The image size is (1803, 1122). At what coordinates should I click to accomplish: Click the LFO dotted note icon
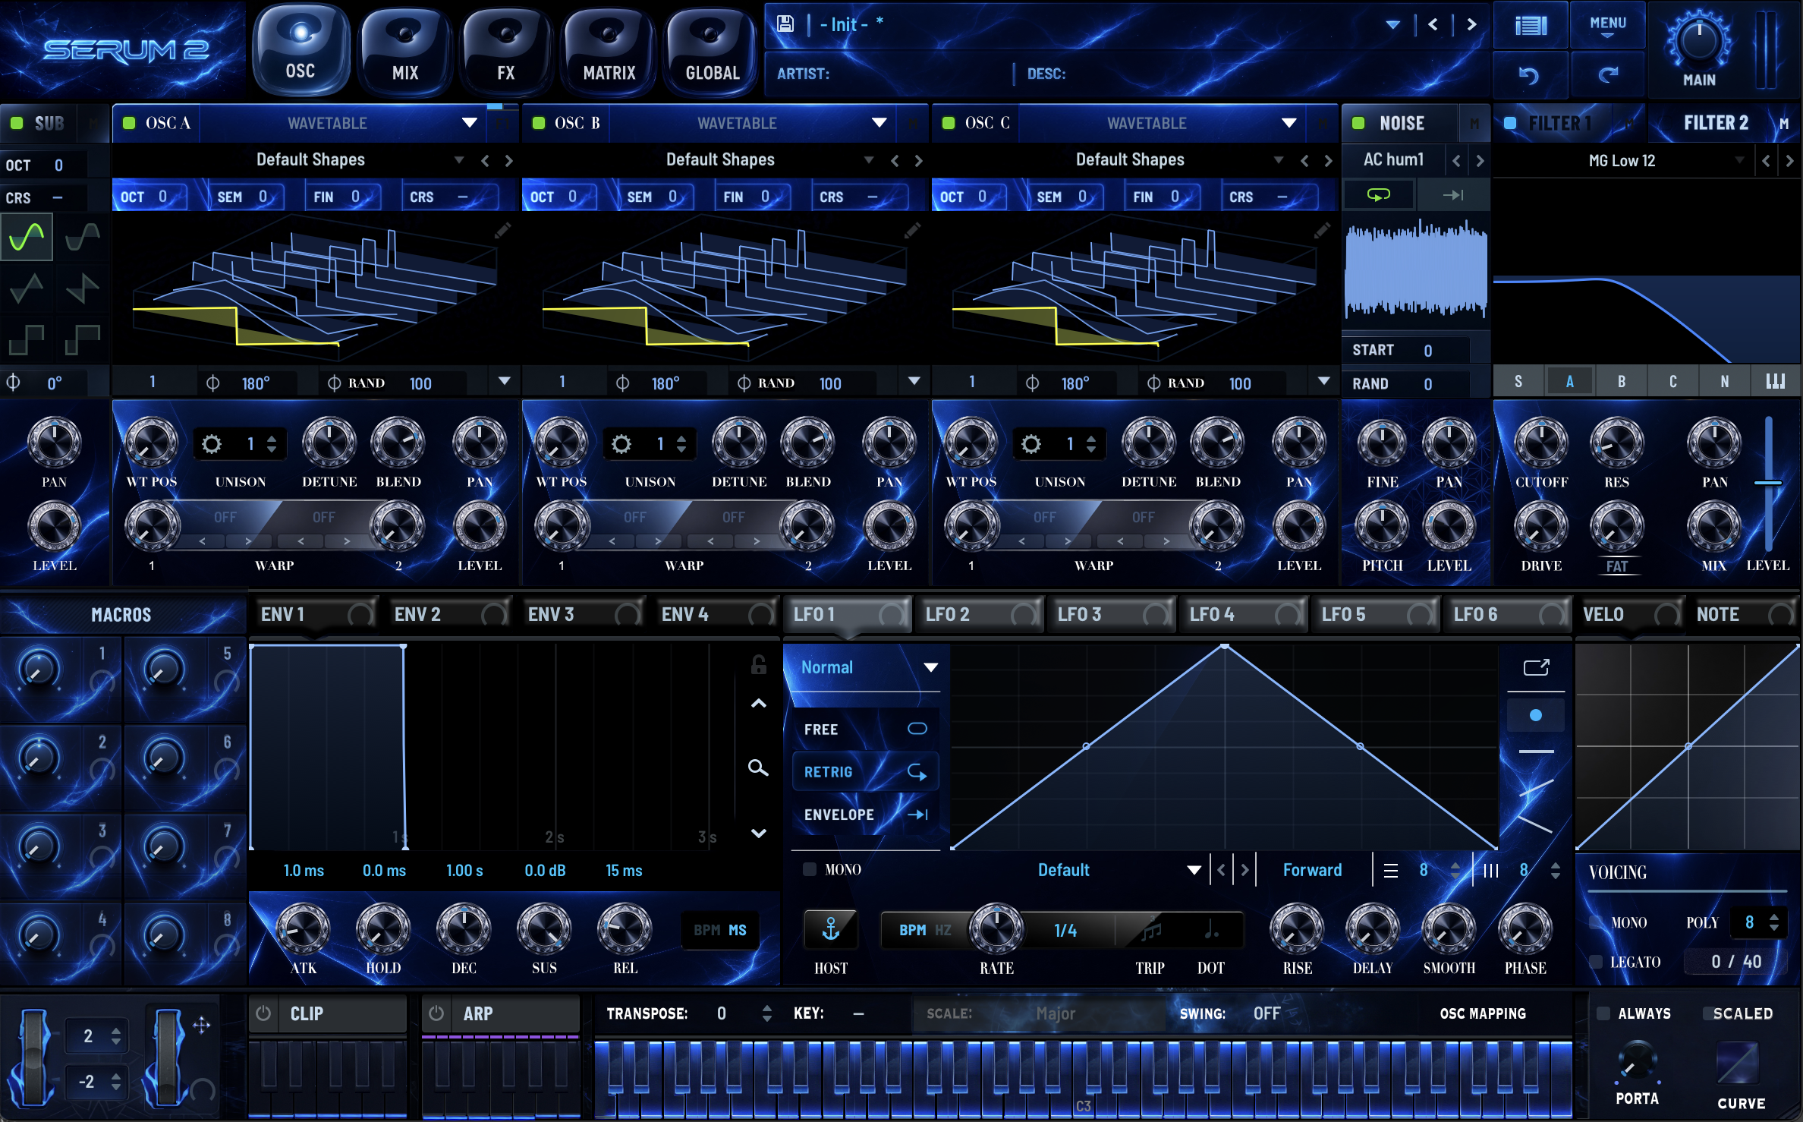1211,930
